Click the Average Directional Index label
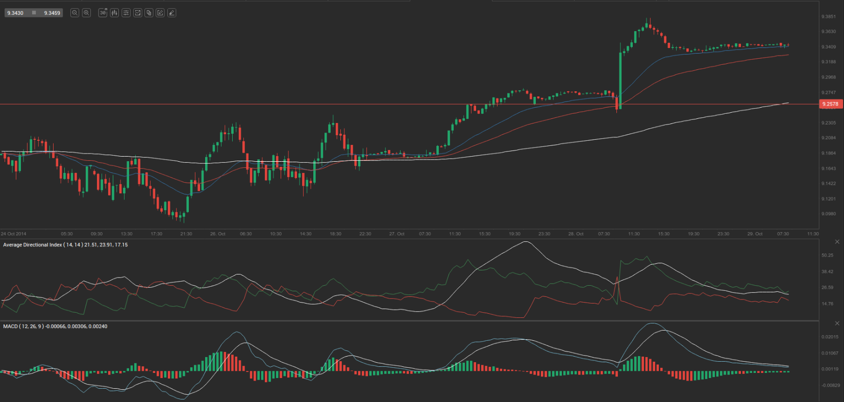844x402 pixels. click(x=65, y=245)
